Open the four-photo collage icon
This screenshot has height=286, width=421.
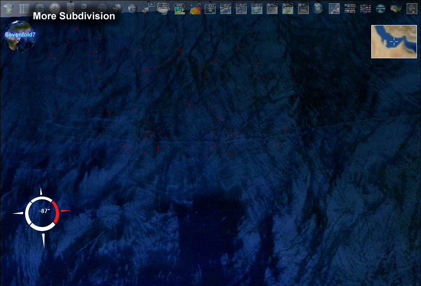(349, 9)
